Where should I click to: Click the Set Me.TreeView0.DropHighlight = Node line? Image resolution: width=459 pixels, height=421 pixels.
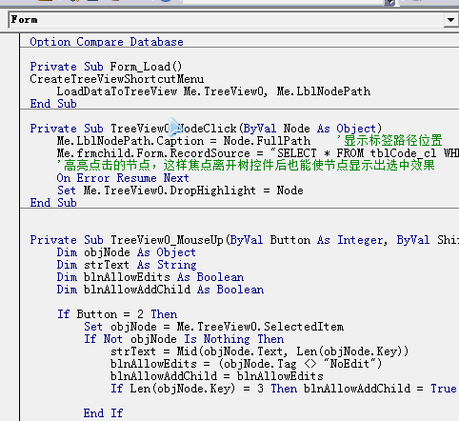(180, 190)
